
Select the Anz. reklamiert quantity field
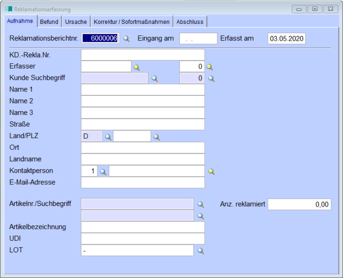pyautogui.click(x=299, y=204)
